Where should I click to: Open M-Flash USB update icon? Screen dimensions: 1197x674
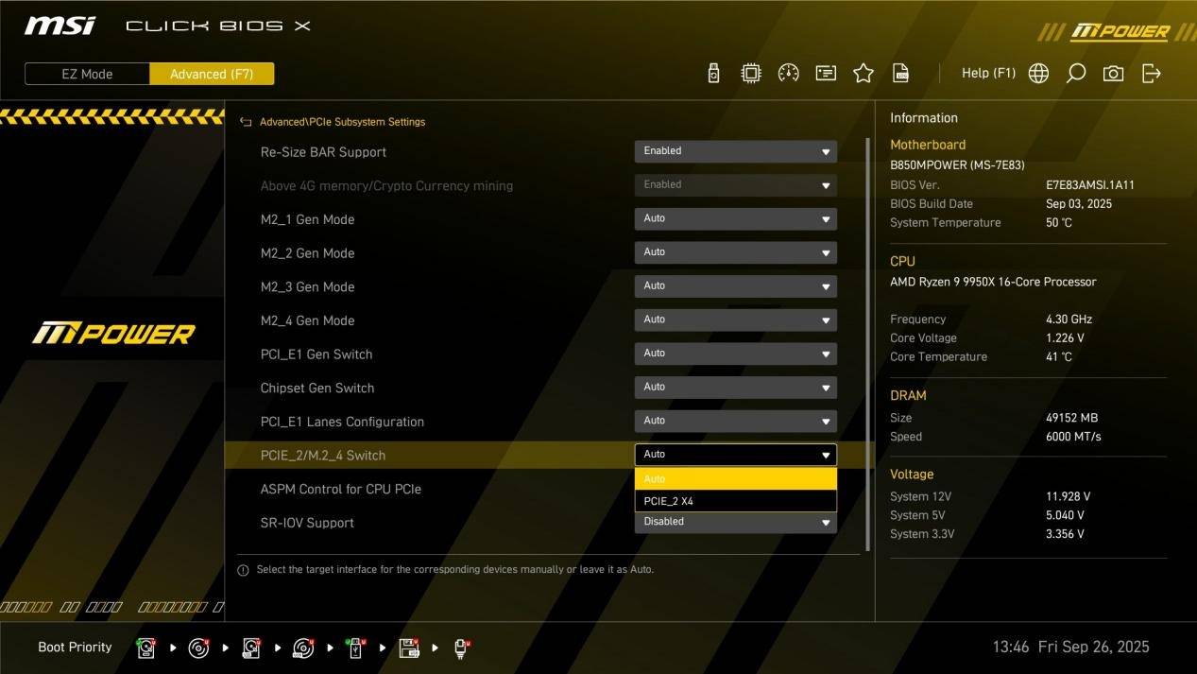pos(714,74)
